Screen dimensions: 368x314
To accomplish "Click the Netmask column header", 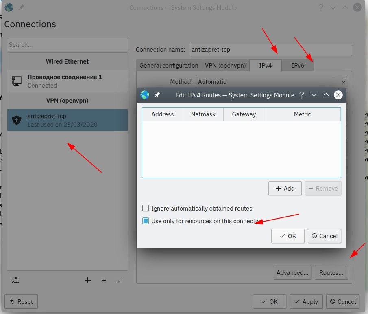I will 203,114.
